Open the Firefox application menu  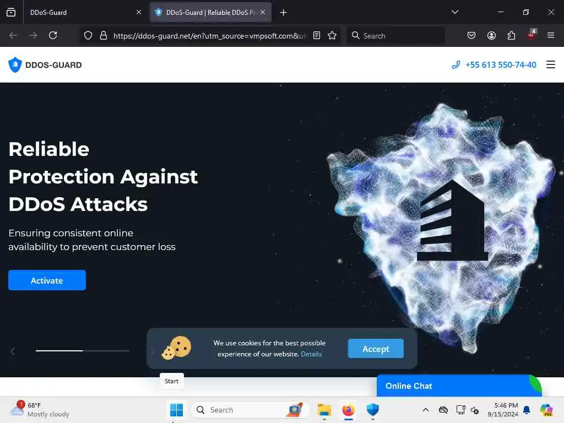click(550, 35)
